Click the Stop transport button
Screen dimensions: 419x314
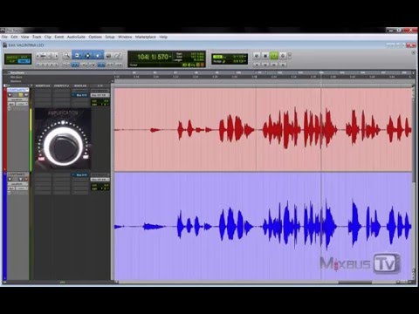click(x=265, y=56)
